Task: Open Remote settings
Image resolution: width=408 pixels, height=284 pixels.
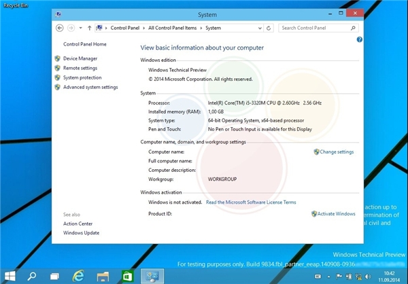Action: (x=80, y=68)
